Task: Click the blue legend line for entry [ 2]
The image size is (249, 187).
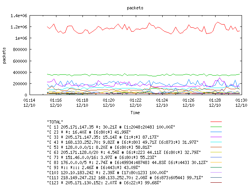Action: (216, 132)
